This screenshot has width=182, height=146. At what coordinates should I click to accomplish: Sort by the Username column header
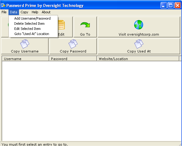(x=26, y=59)
